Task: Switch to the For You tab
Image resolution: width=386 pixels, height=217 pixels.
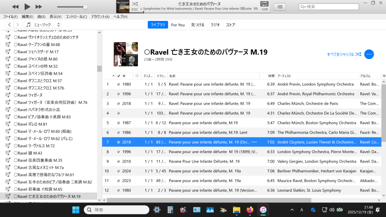Action: tap(178, 25)
